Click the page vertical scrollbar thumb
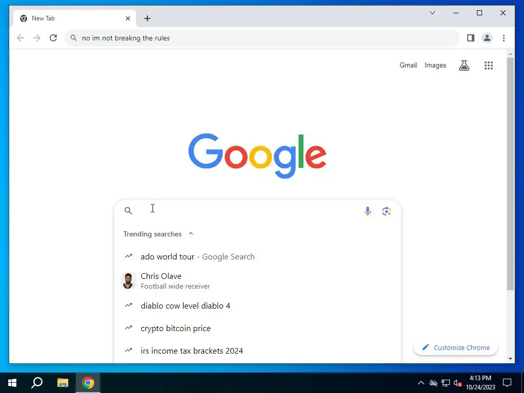 (510, 174)
